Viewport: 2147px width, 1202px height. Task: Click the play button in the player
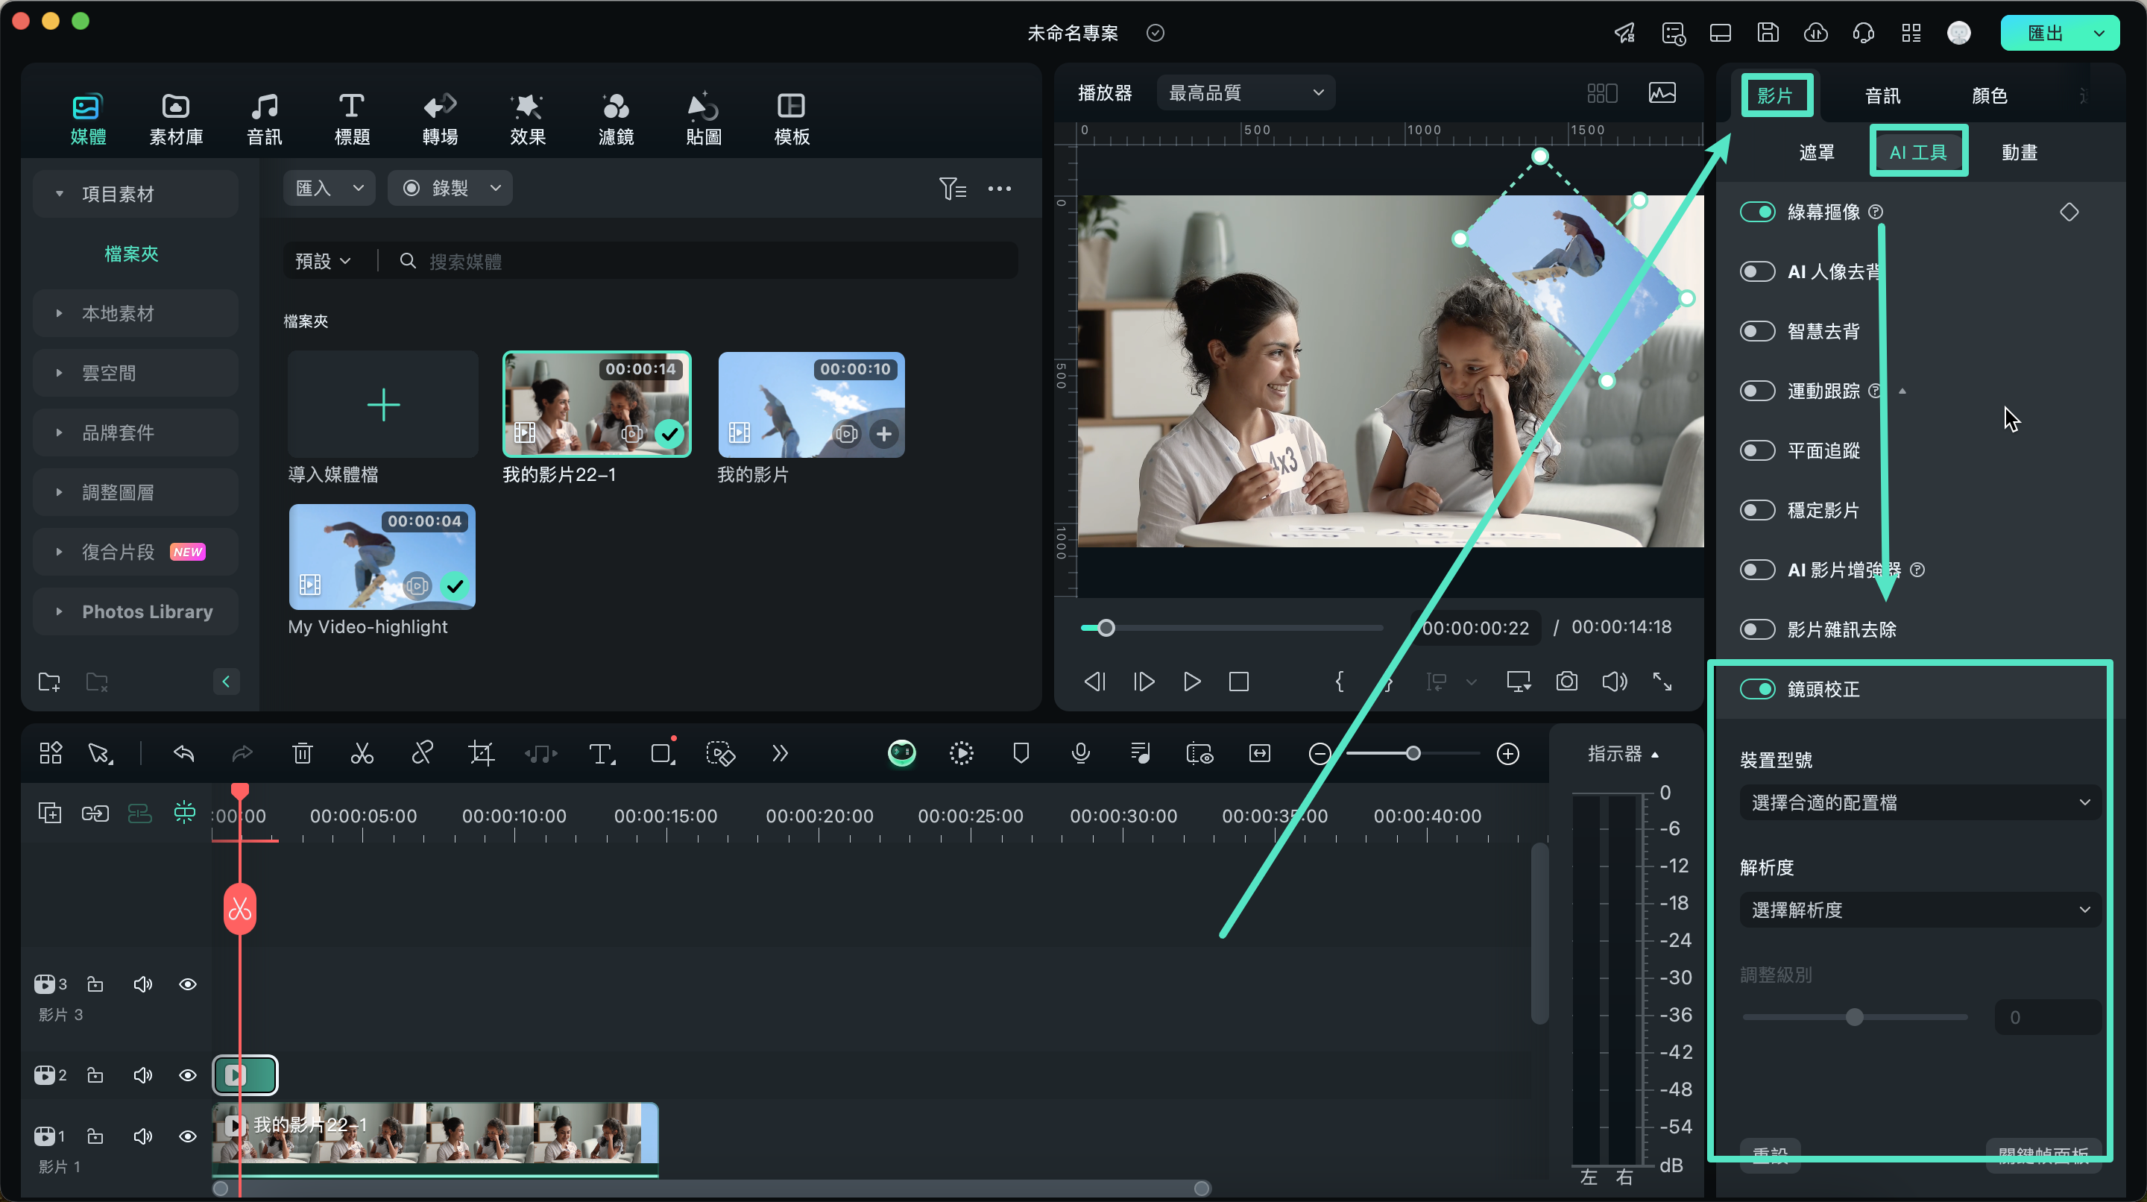point(1192,682)
